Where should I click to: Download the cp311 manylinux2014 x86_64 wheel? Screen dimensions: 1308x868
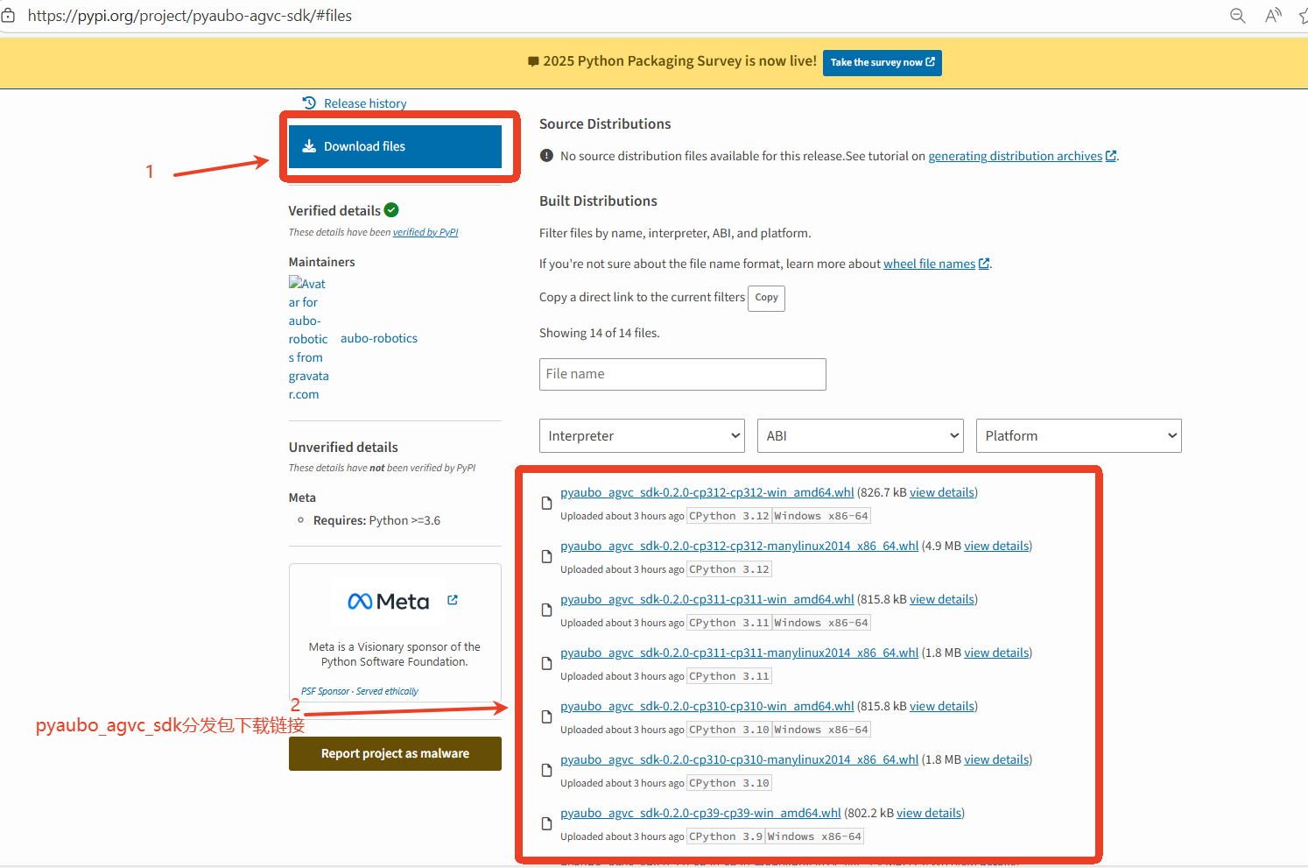739,653
